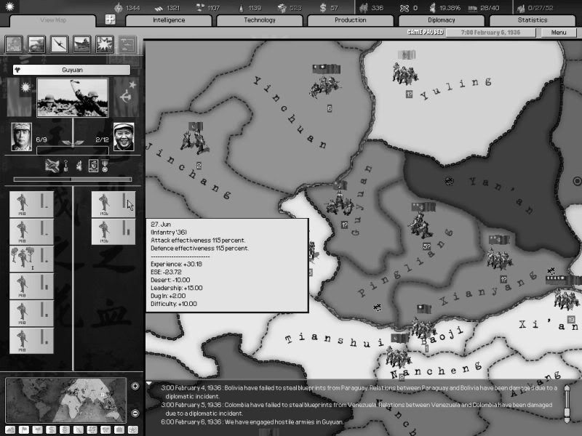582x436 pixels.
Task: Open the game Menu button
Action: click(558, 33)
